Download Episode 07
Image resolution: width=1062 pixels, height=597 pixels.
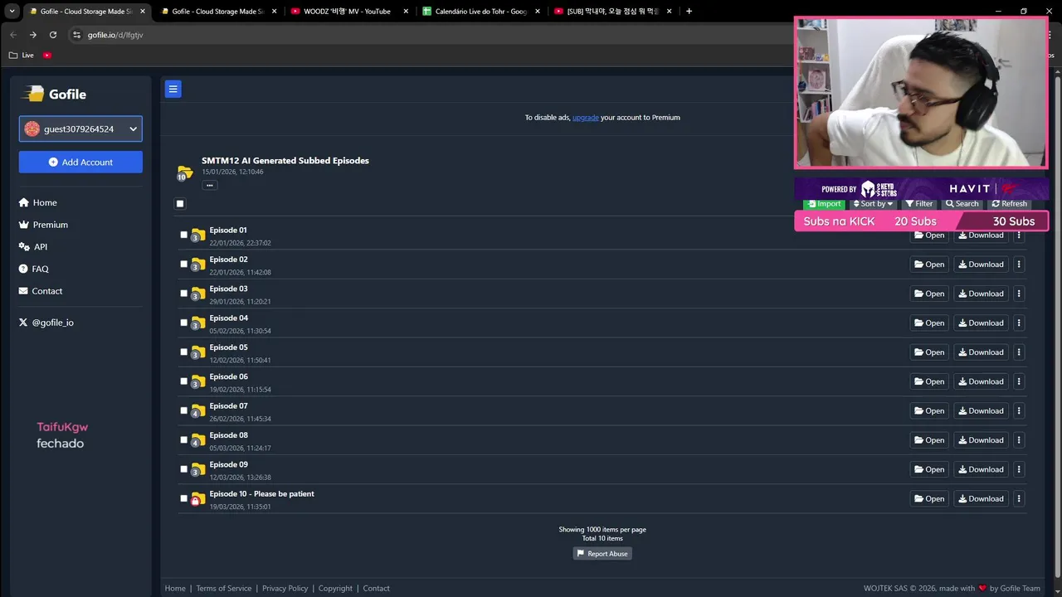981,410
